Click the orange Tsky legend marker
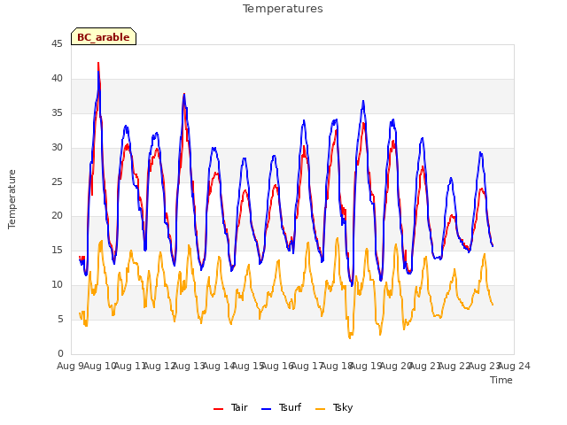The width and height of the screenshot is (567, 425). (320, 409)
